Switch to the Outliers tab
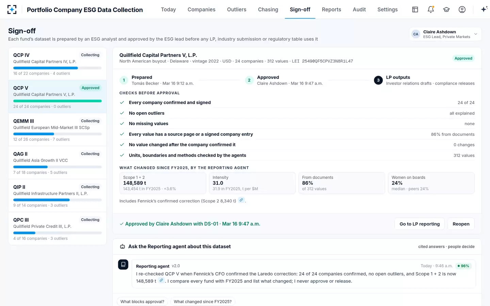490x306 pixels. 237,10
